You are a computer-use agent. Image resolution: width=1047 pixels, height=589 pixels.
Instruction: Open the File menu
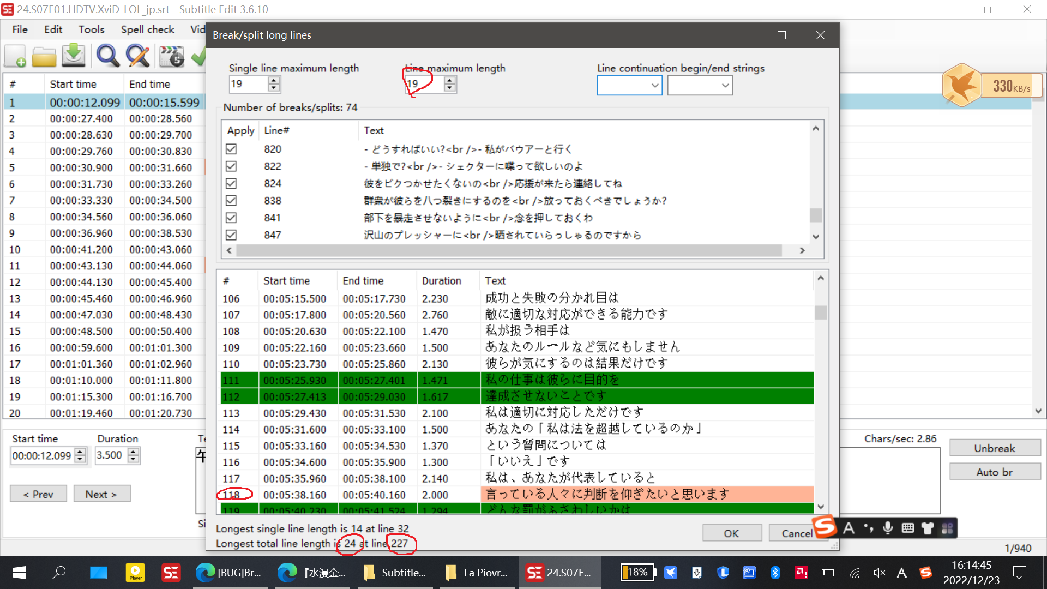click(x=19, y=29)
